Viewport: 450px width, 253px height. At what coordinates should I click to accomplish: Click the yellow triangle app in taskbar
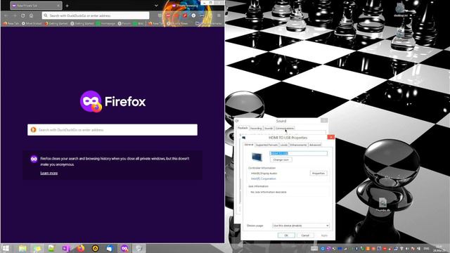[x=96, y=248]
